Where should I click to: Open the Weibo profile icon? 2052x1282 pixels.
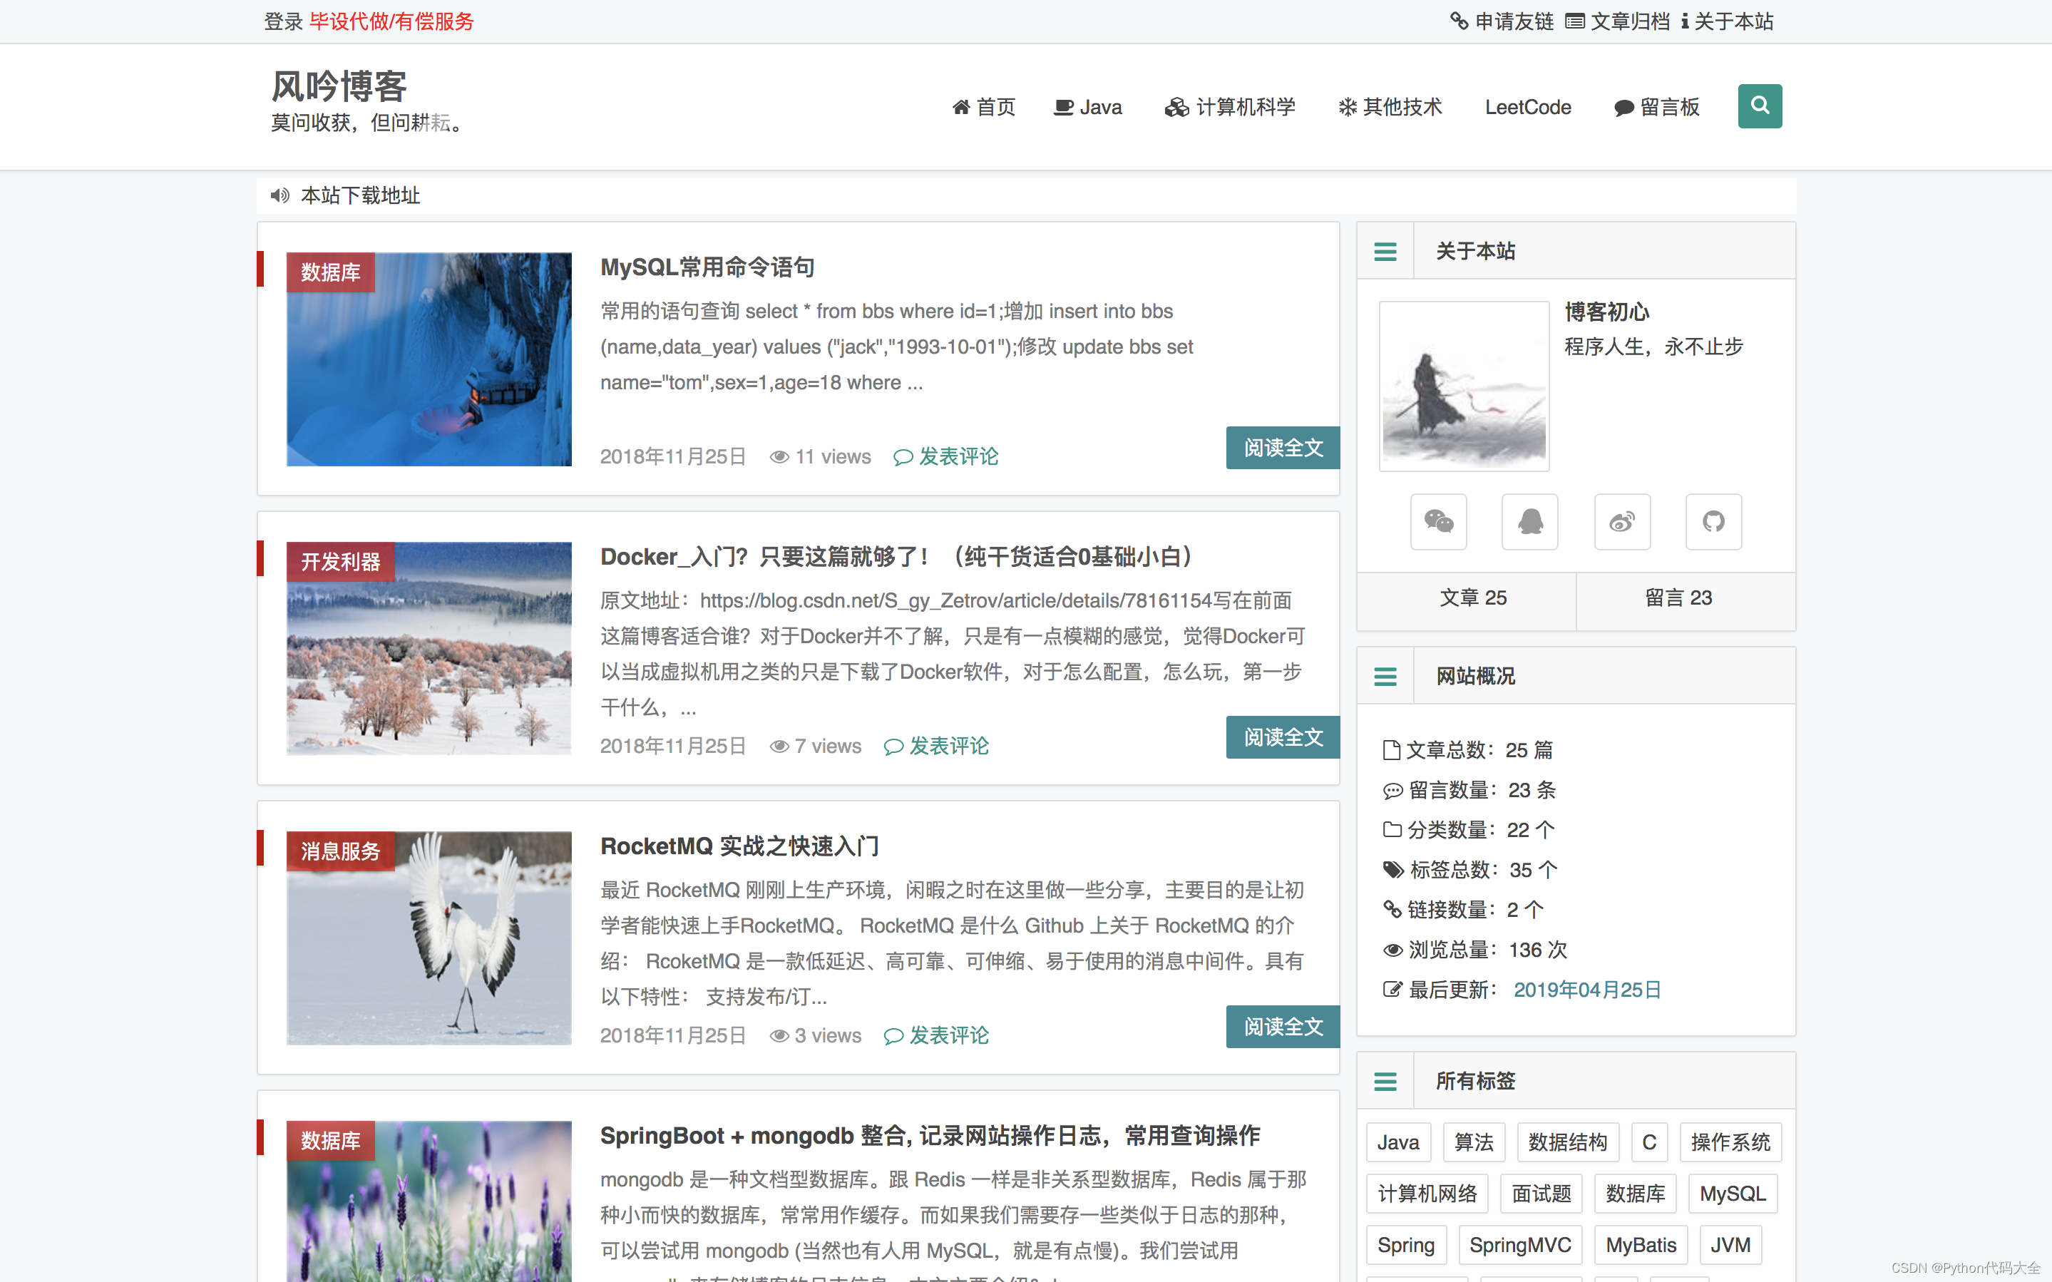pos(1622,521)
